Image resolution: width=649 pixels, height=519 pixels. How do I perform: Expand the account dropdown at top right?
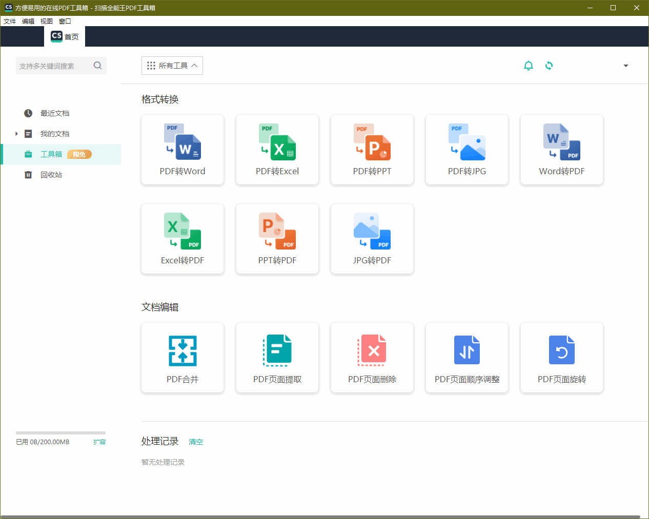coord(625,66)
